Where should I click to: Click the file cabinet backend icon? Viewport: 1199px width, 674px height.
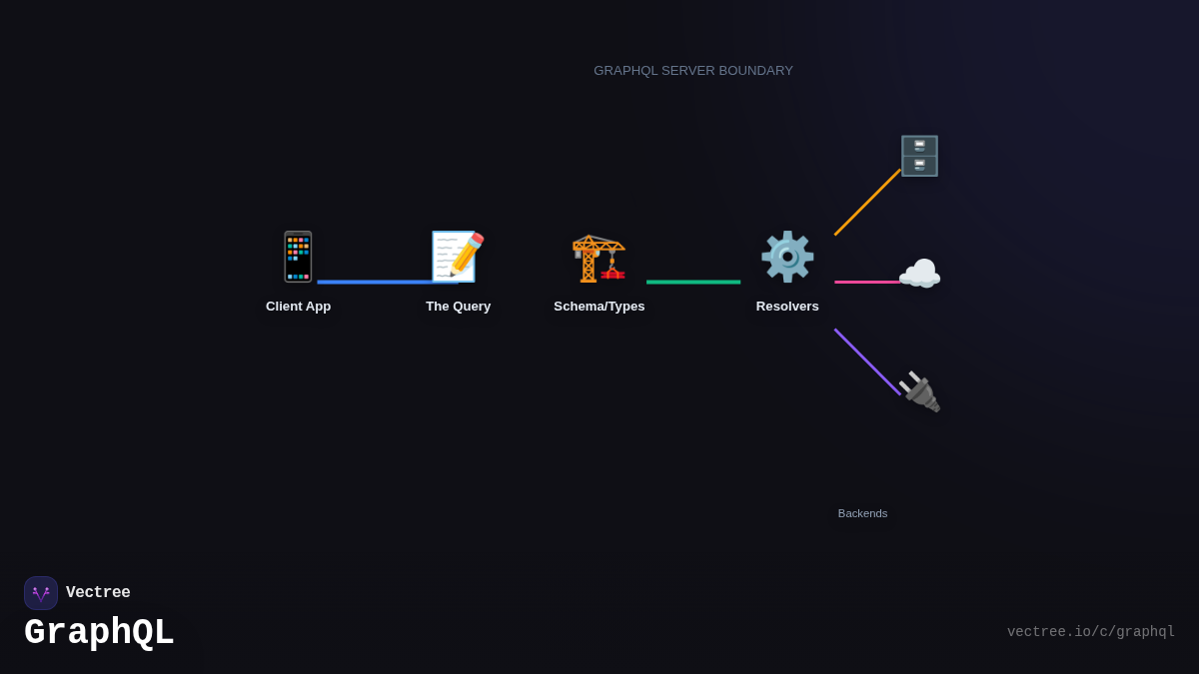(918, 155)
